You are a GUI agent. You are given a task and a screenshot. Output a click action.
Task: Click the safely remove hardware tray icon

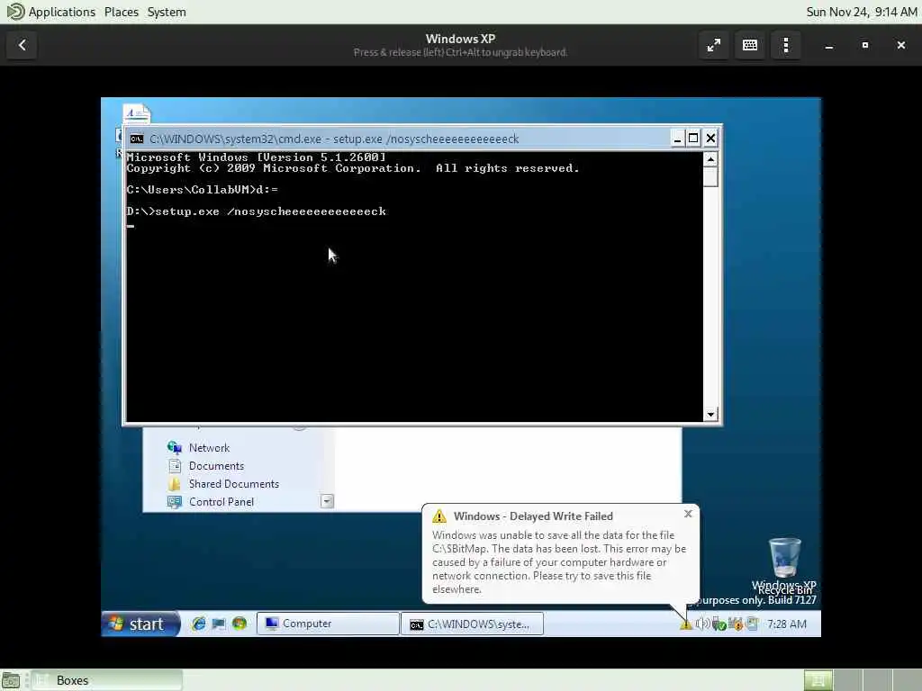pos(719,624)
